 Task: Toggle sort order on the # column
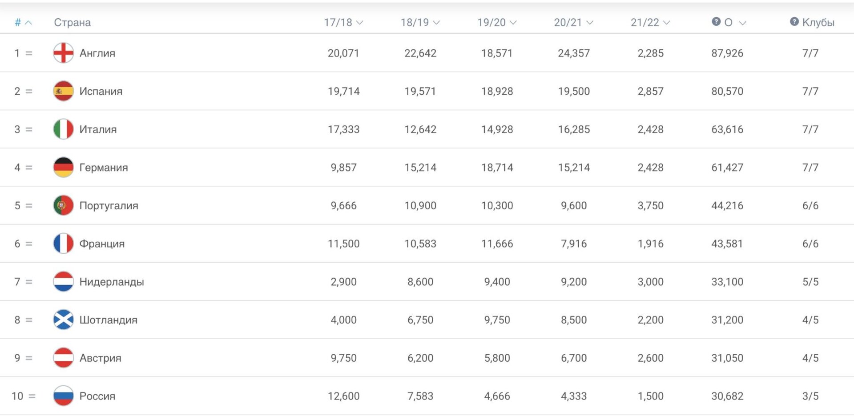click(x=23, y=22)
